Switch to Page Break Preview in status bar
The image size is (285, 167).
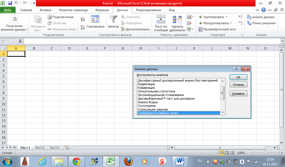(232, 153)
